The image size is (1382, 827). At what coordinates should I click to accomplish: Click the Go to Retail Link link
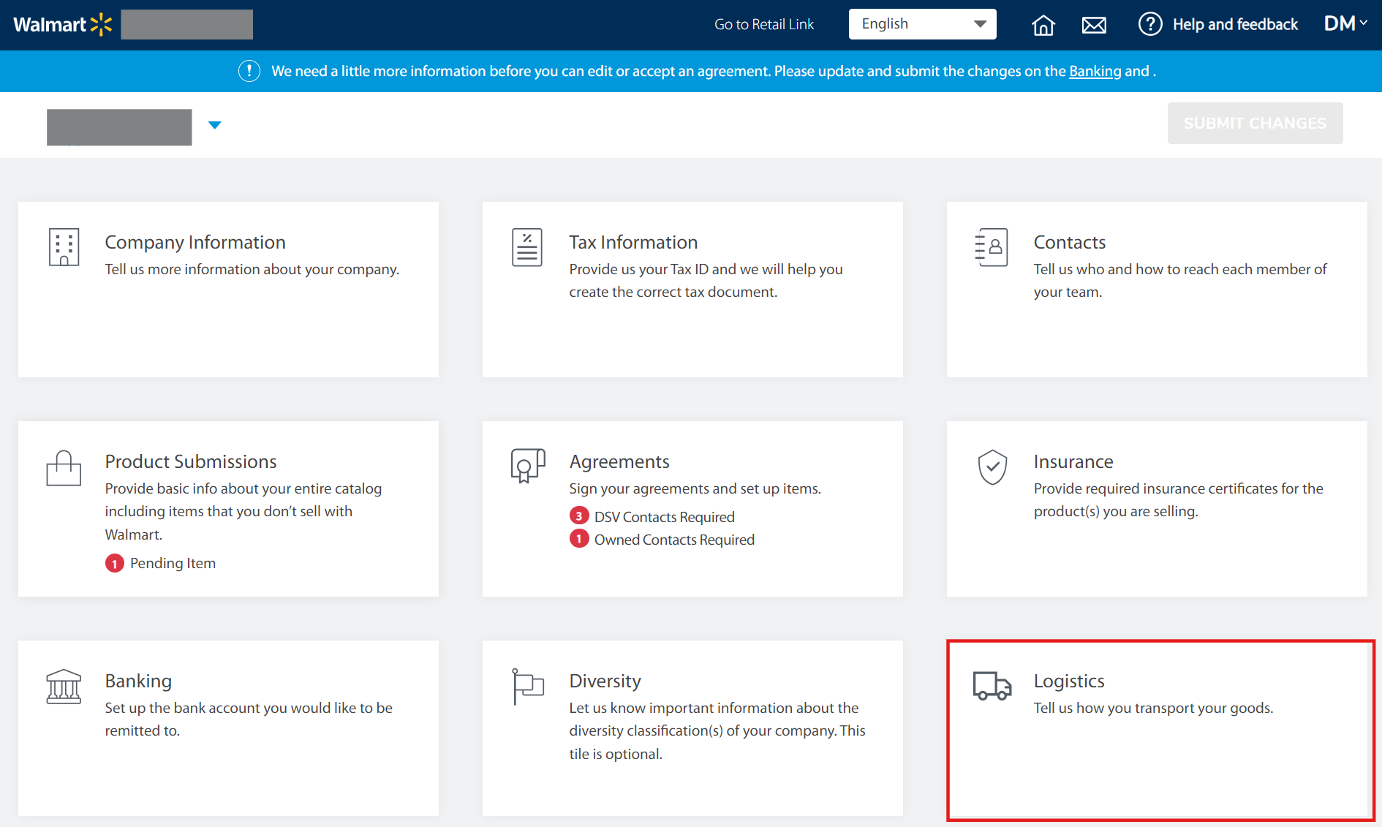coord(763,24)
